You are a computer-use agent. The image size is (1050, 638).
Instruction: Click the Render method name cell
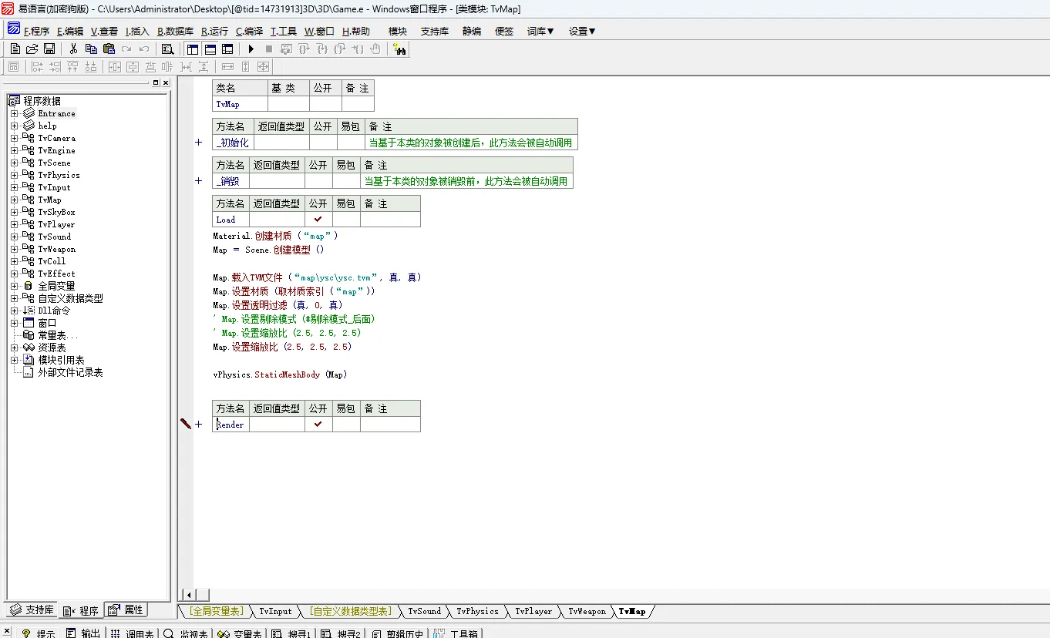coord(231,425)
